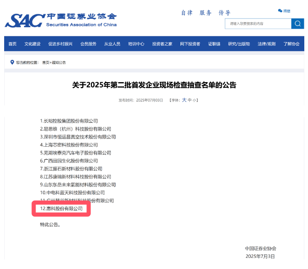The width and height of the screenshot is (308, 269).
Task: Click list item 1.长裕控股集团股份有限公司
Action: pyautogui.click(x=69, y=121)
